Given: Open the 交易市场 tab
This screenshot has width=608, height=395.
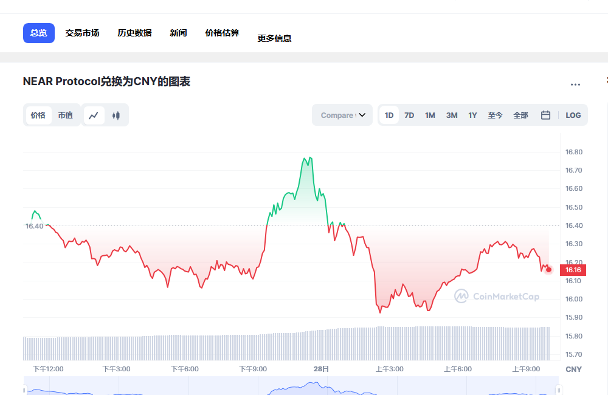Looking at the screenshot, I should click(x=82, y=33).
